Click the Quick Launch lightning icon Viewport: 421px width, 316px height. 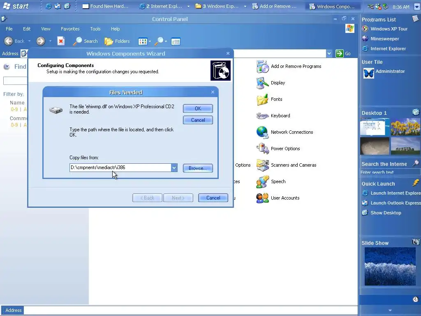click(x=416, y=183)
